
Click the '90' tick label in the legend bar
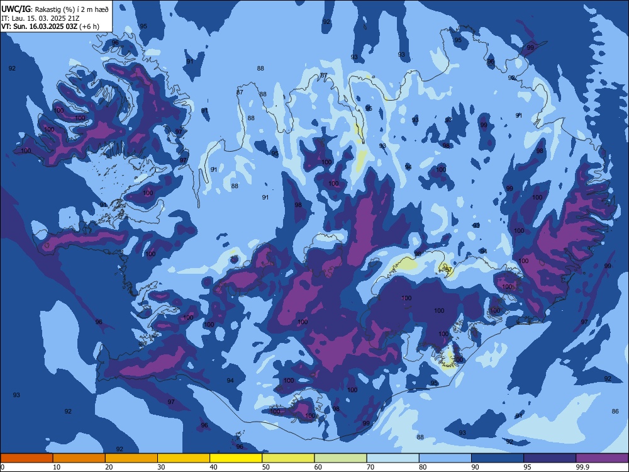[475, 467]
